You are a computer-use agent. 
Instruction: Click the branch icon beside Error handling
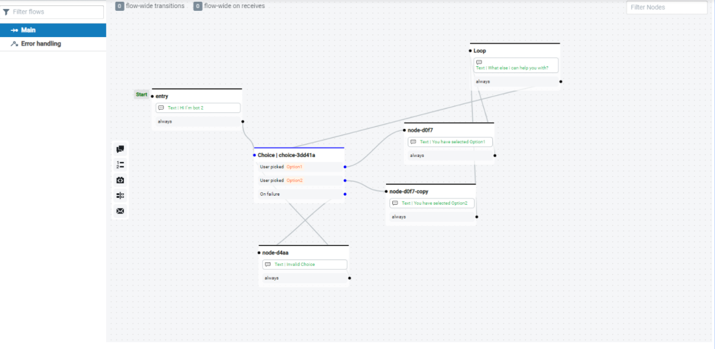(x=14, y=43)
